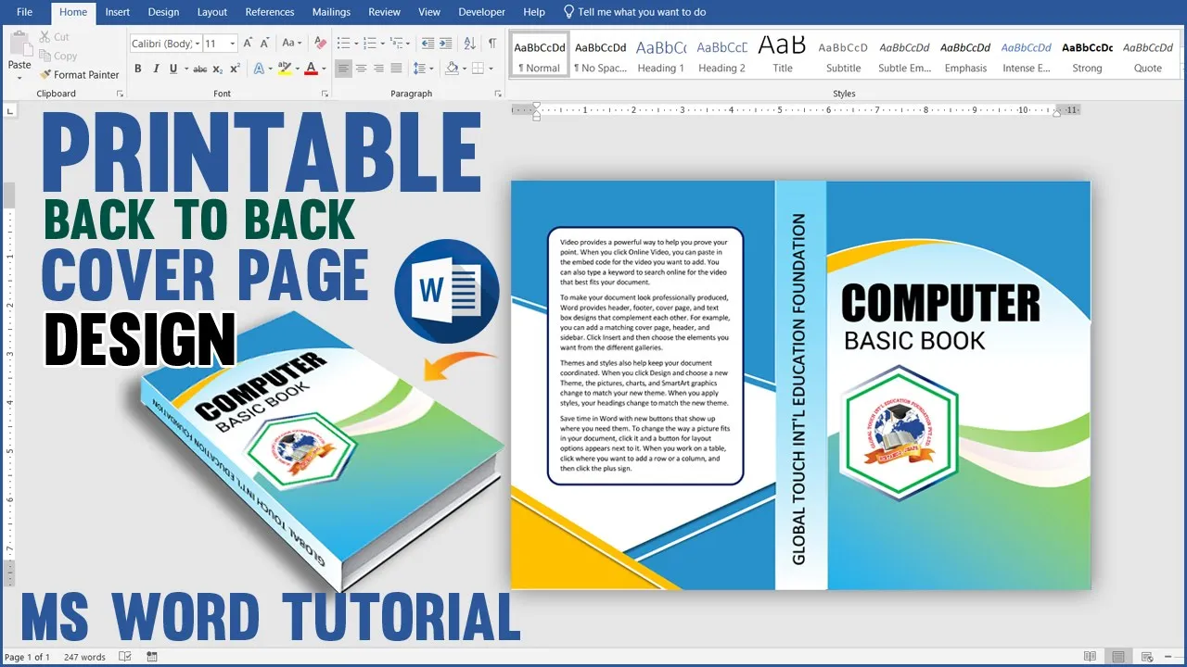The height and width of the screenshot is (667, 1187).
Task: Click the Cut command
Action: coord(54,37)
